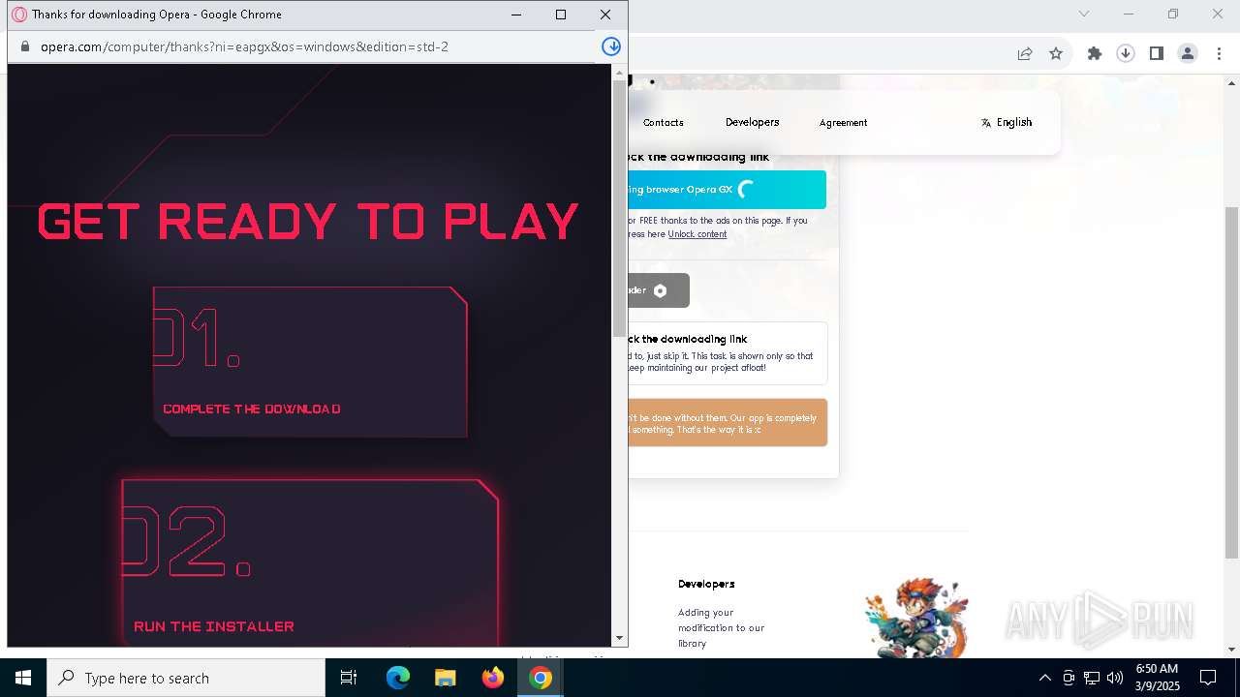Open Chrome extensions puzzle icon
1240x697 pixels.
1095,54
